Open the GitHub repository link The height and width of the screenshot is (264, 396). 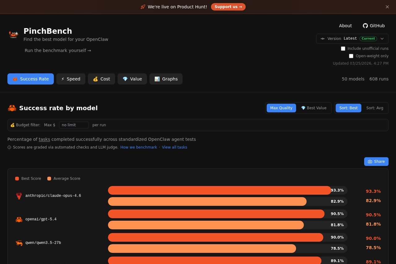pos(374,26)
